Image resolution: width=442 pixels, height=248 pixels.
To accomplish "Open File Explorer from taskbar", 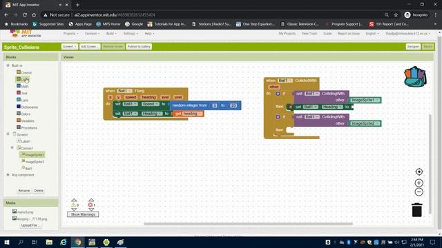I will click(49, 242).
